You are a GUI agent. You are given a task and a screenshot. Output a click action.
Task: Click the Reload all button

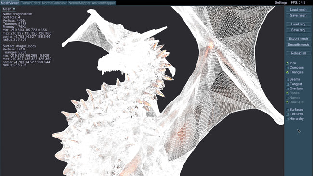[298, 53]
